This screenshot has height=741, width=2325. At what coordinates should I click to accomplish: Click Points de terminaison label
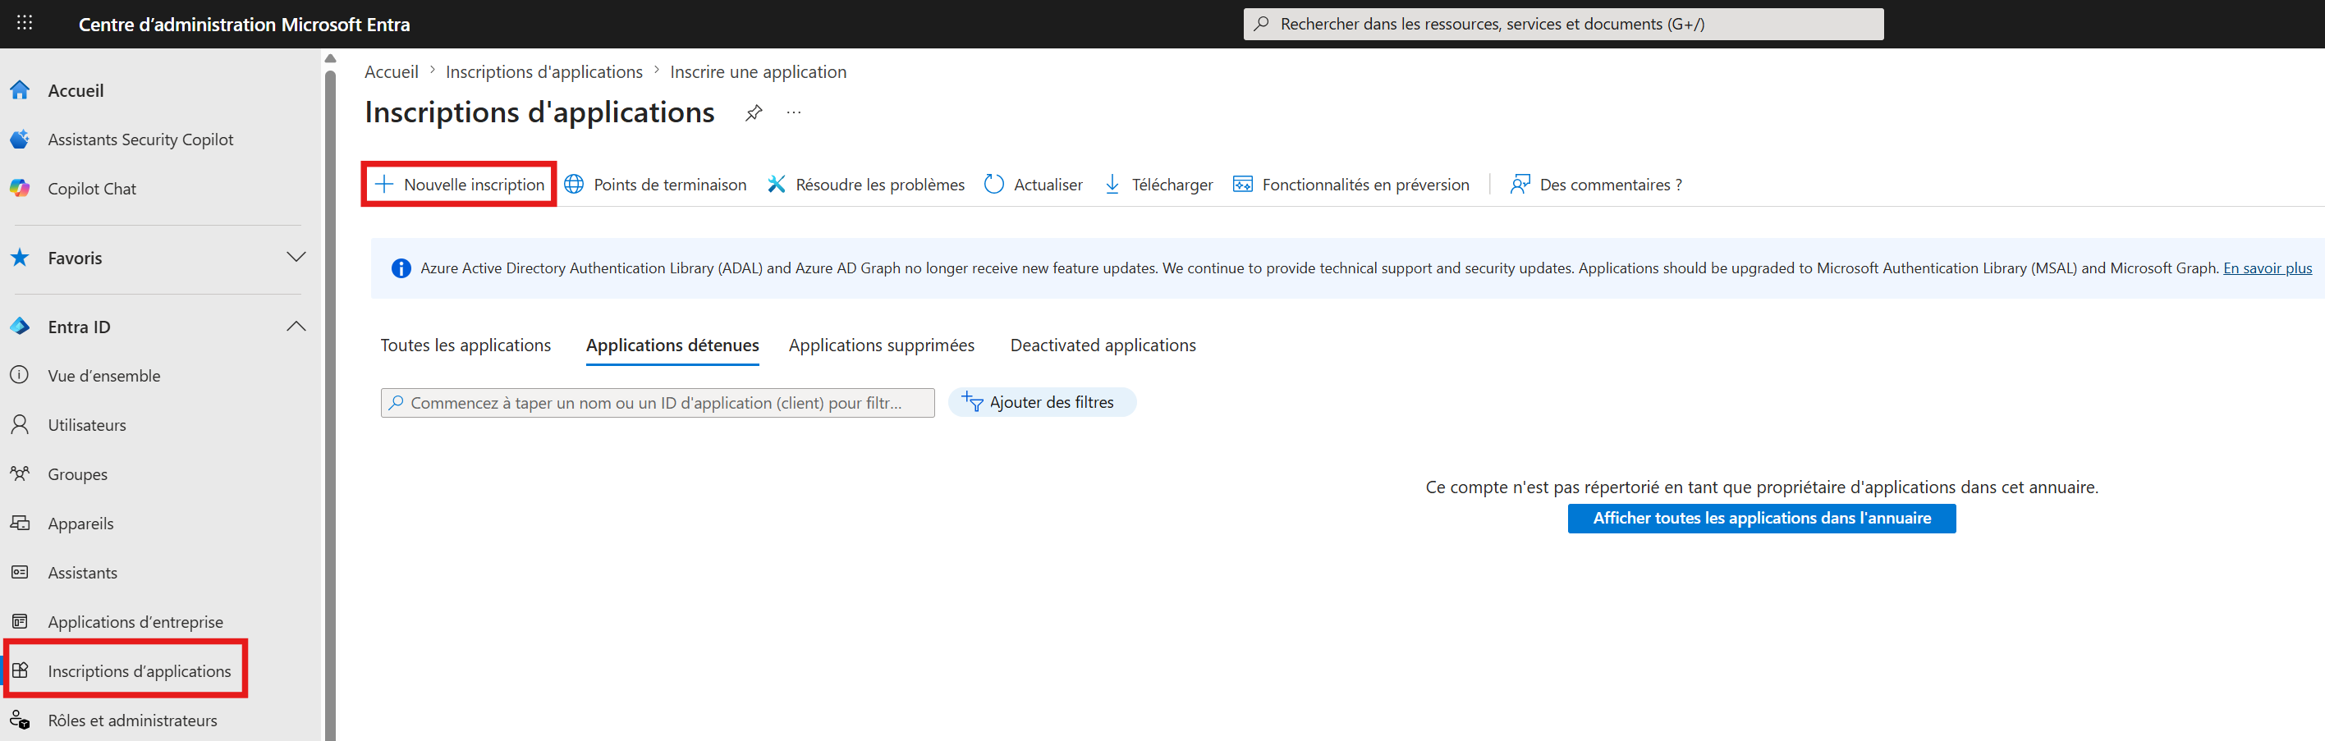[670, 184]
